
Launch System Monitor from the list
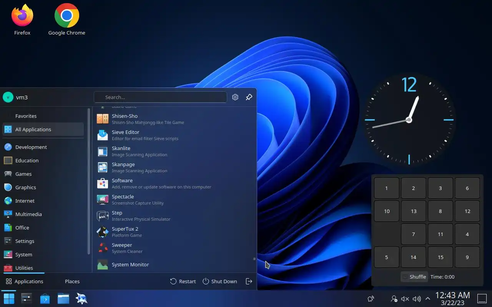point(174,264)
